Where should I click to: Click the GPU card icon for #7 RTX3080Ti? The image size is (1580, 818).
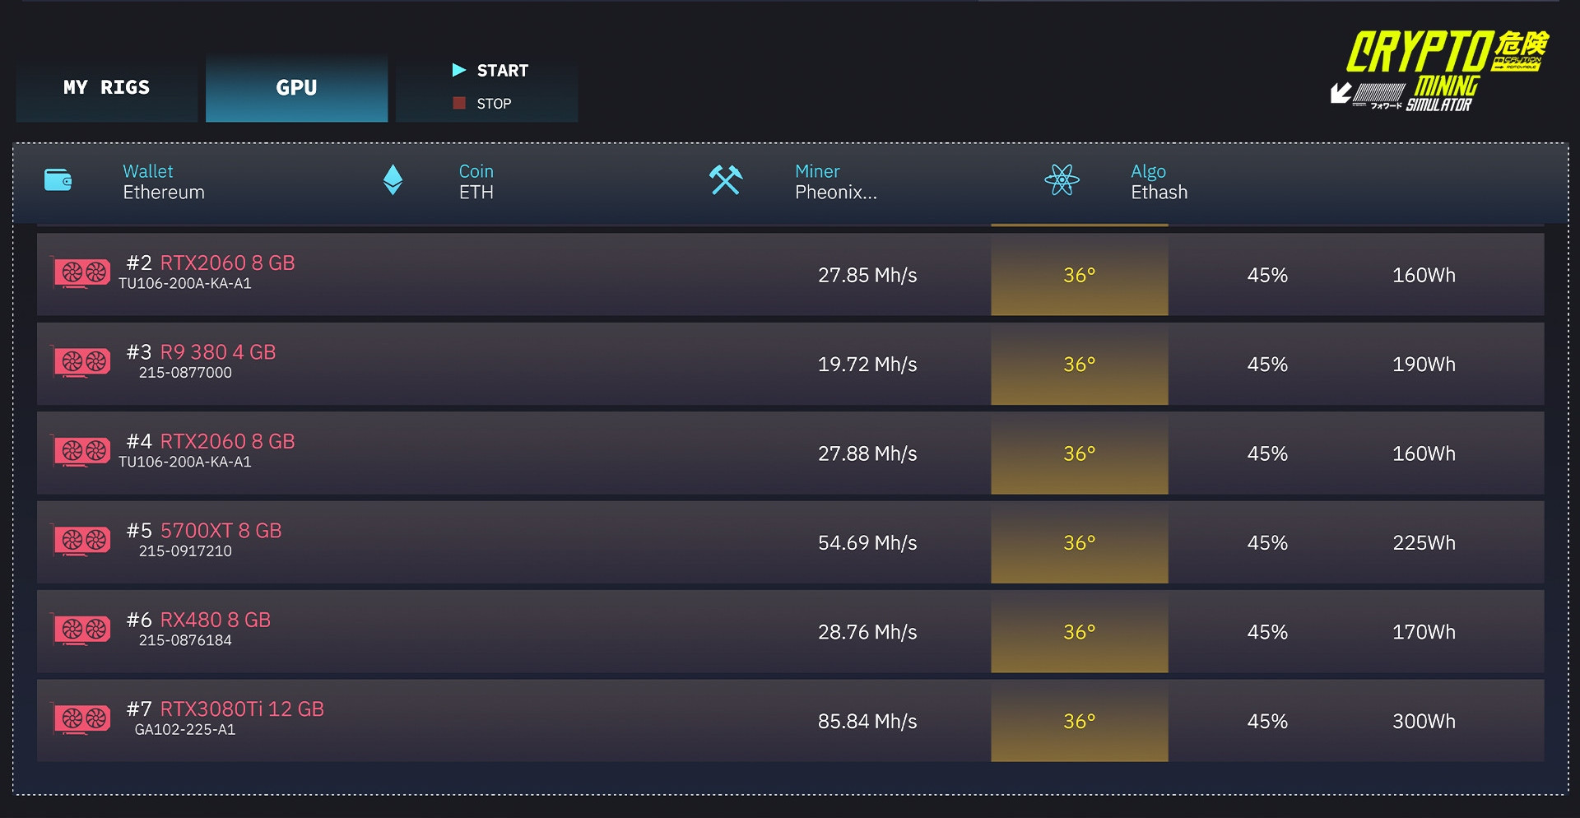click(x=82, y=718)
